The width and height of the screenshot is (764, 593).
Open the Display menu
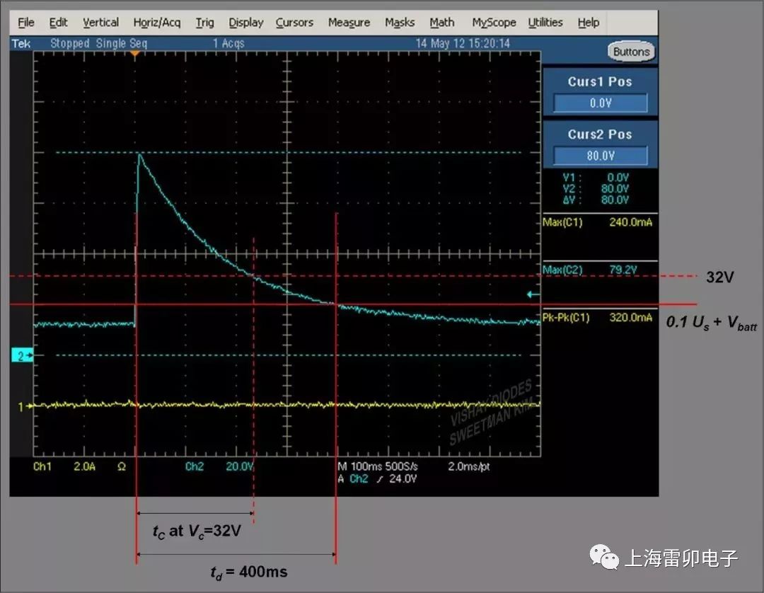[246, 23]
